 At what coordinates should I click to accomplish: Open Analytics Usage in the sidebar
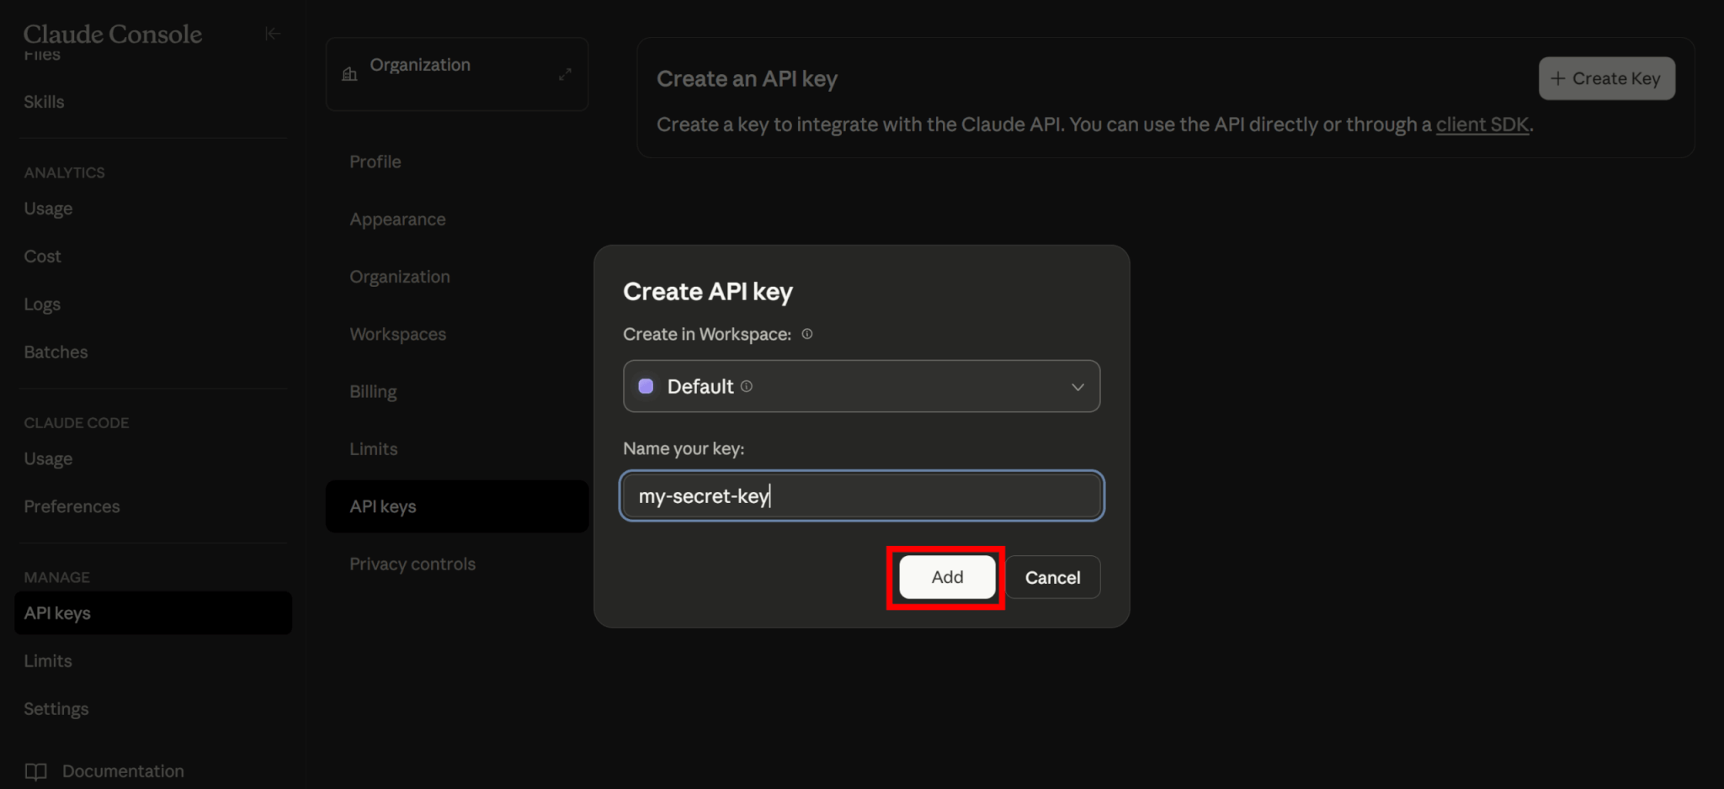48,209
